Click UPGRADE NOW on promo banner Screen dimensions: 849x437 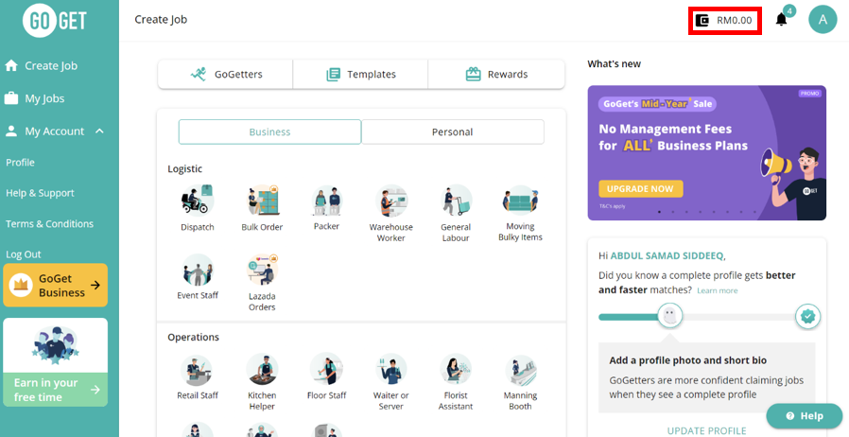coord(641,189)
